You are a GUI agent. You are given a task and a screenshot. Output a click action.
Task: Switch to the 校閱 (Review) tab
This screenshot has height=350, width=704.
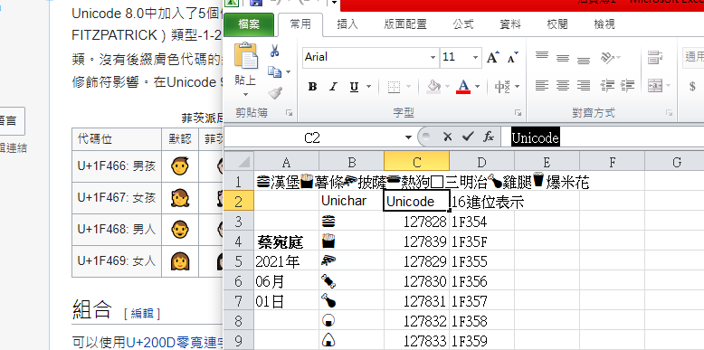(x=557, y=24)
